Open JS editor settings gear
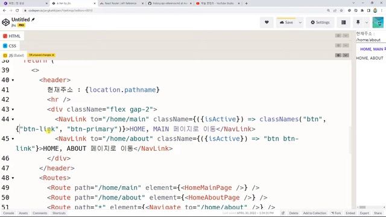386x217 pixels. click(x=338, y=55)
